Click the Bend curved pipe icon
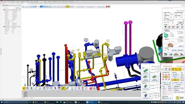The image size is (185, 104). click(182, 27)
